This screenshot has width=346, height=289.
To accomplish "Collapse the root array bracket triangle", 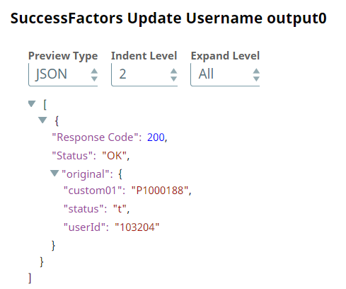I will tap(32, 103).
